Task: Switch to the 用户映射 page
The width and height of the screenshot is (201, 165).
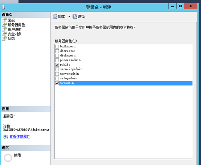Action: tap(15, 29)
